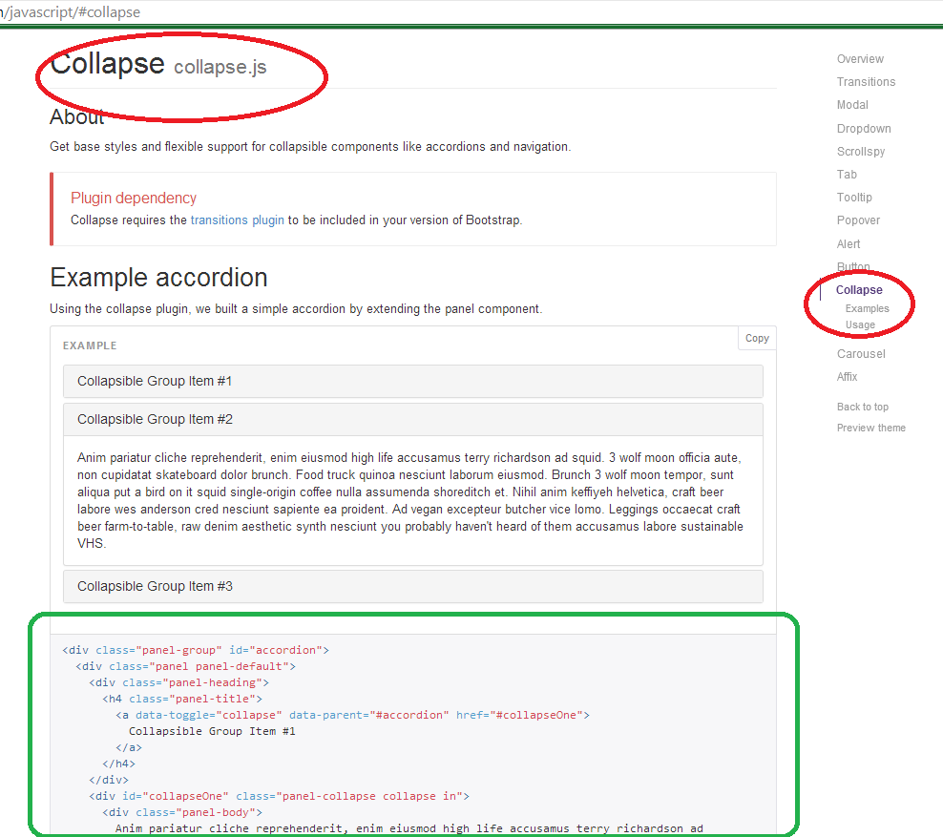Click Back to top link
Screen dimensions: 943x837
[x=863, y=407]
